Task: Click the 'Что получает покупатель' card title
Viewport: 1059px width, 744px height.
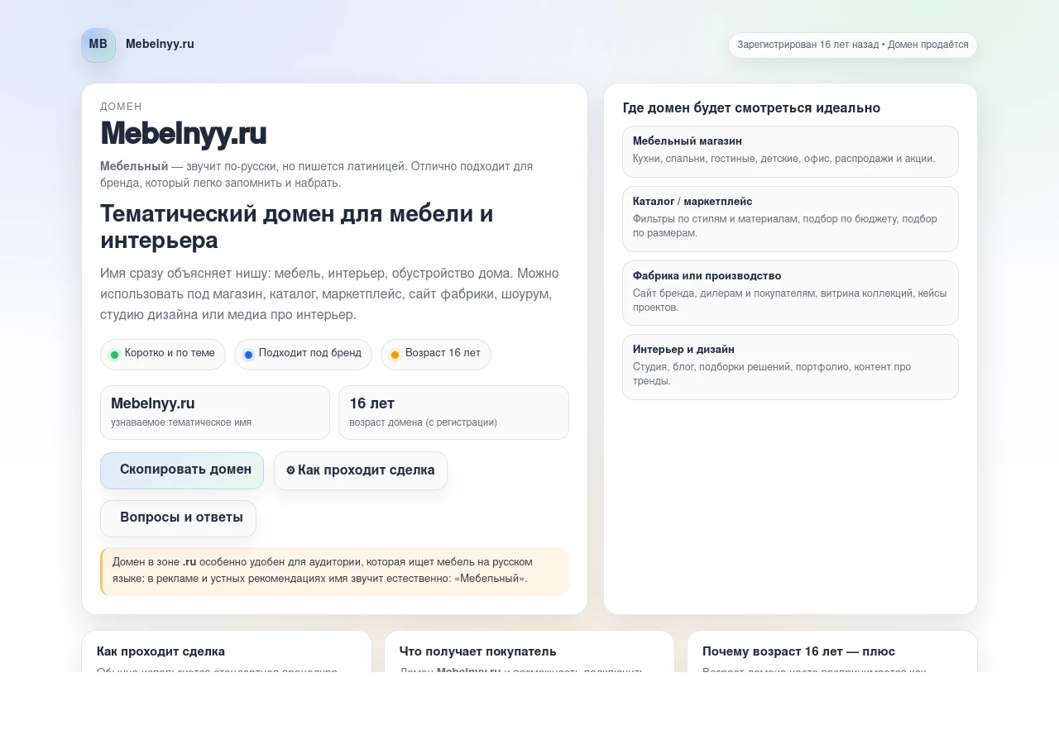Action: coord(478,651)
